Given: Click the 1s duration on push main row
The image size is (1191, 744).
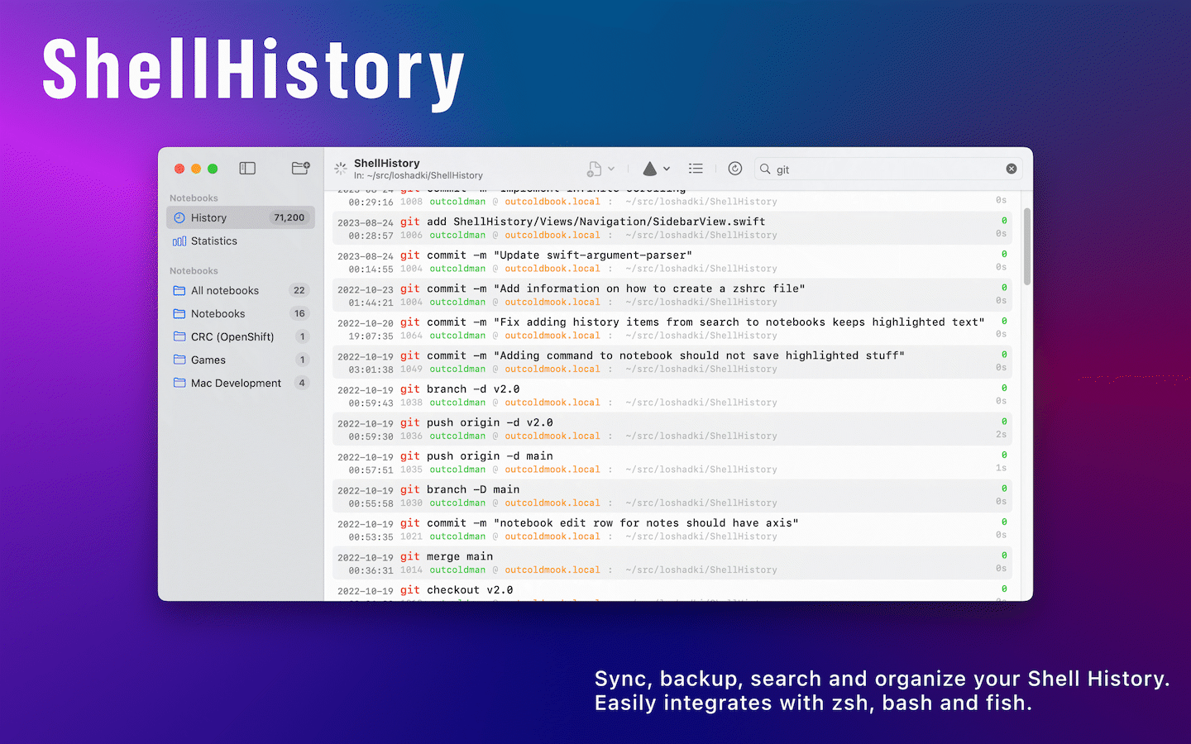Looking at the screenshot, I should coord(1001,468).
